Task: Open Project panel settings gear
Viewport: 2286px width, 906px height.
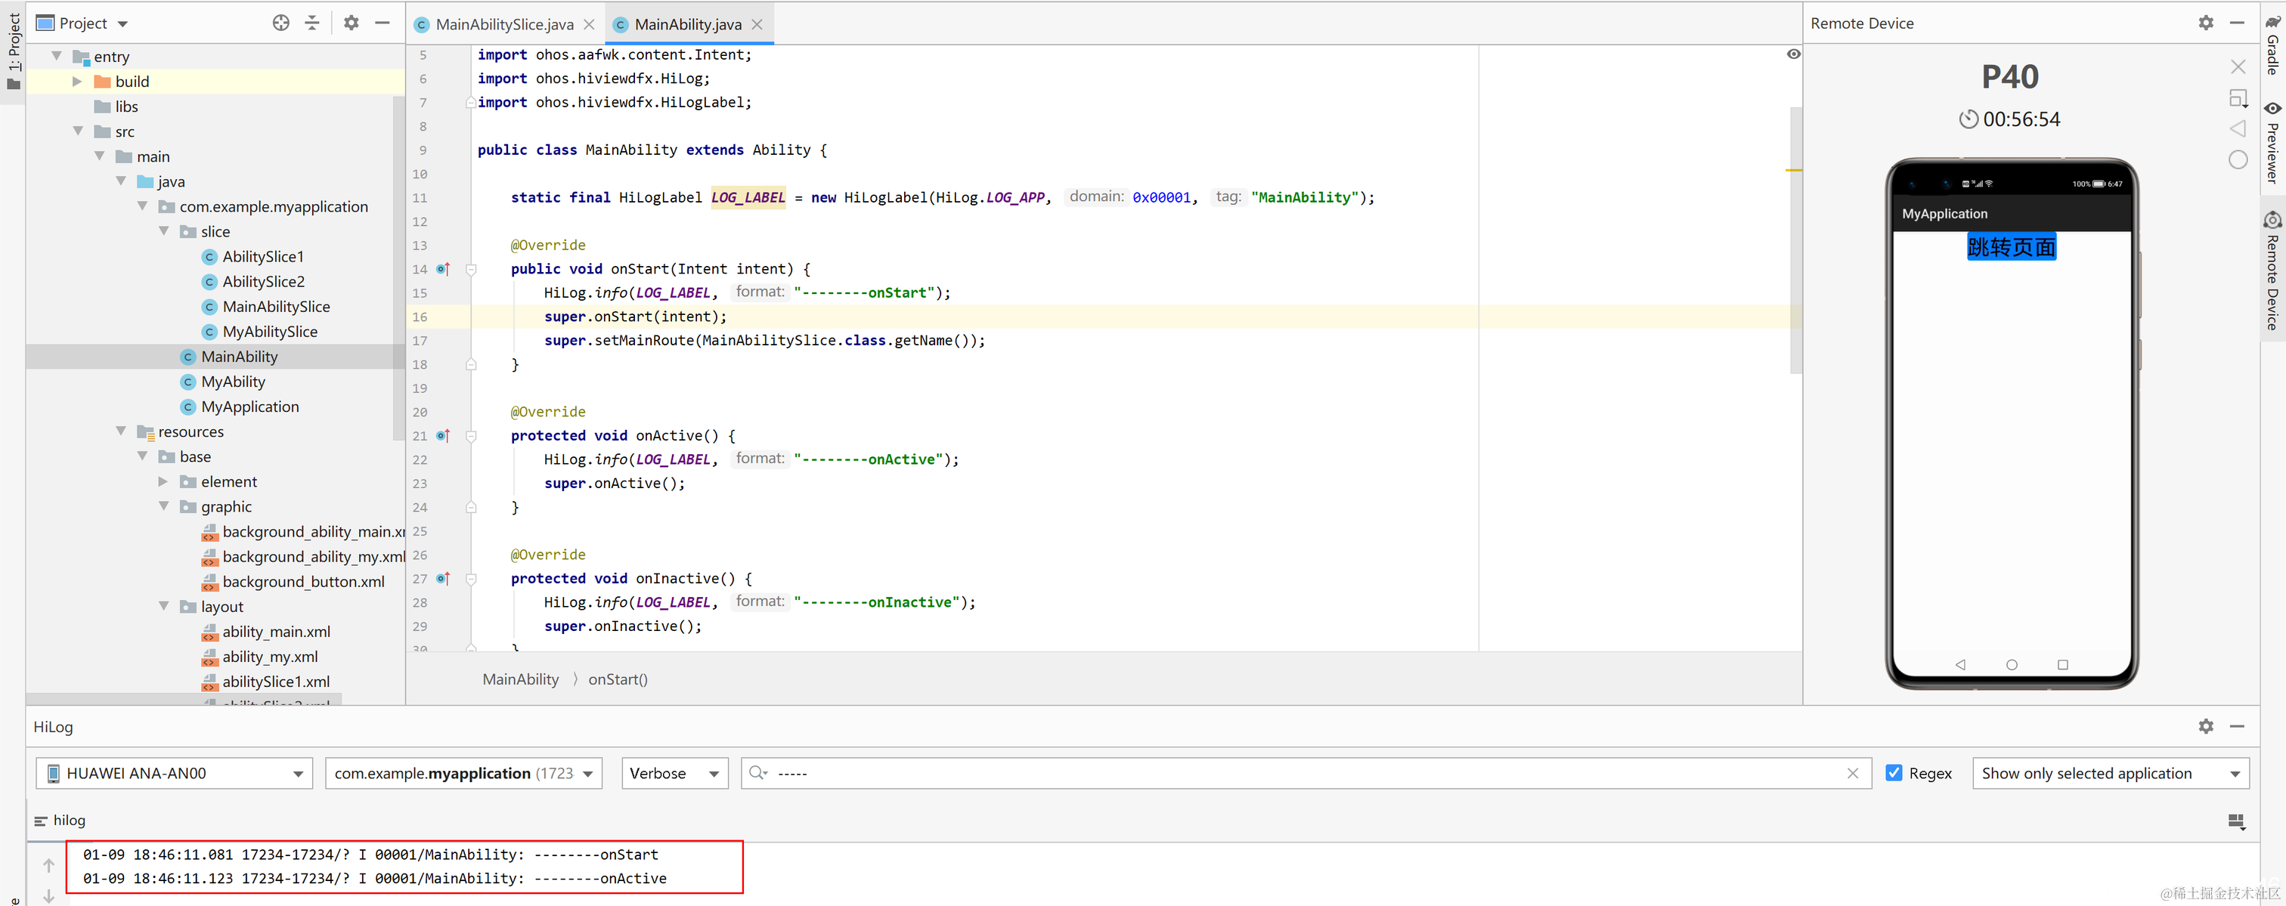Action: (352, 23)
